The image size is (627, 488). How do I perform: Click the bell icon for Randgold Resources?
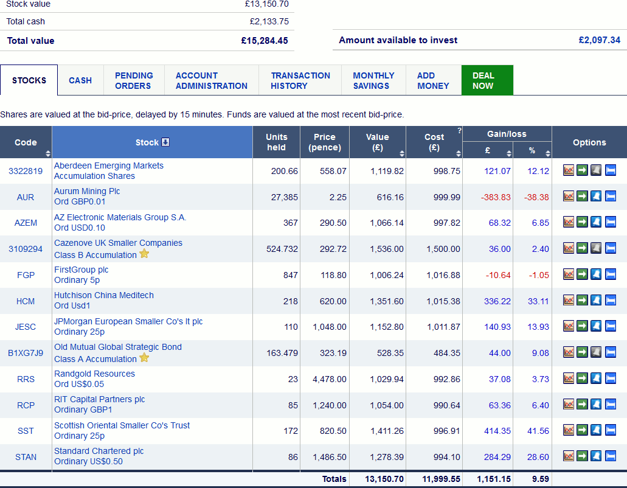tap(596, 378)
